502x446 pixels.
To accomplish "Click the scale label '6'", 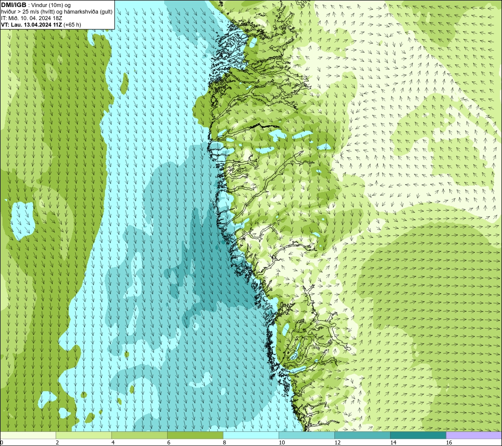I will [x=169, y=442].
